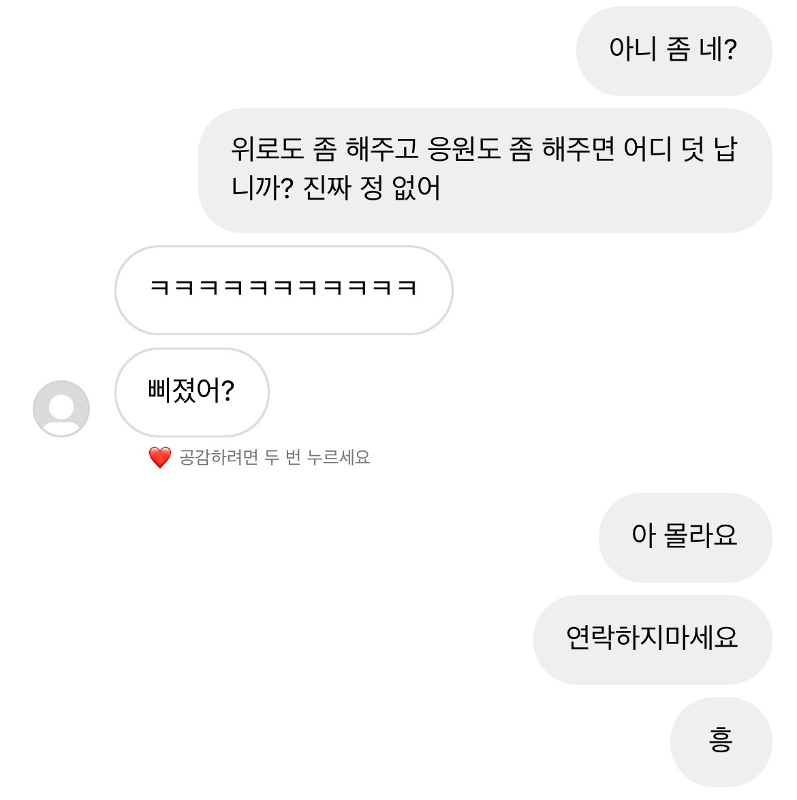Image resolution: width=797 pixels, height=800 pixels.
Task: View the heart reaction under '삐졌어?'
Action: (x=159, y=457)
